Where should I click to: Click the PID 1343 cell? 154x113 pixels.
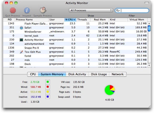click(11, 23)
